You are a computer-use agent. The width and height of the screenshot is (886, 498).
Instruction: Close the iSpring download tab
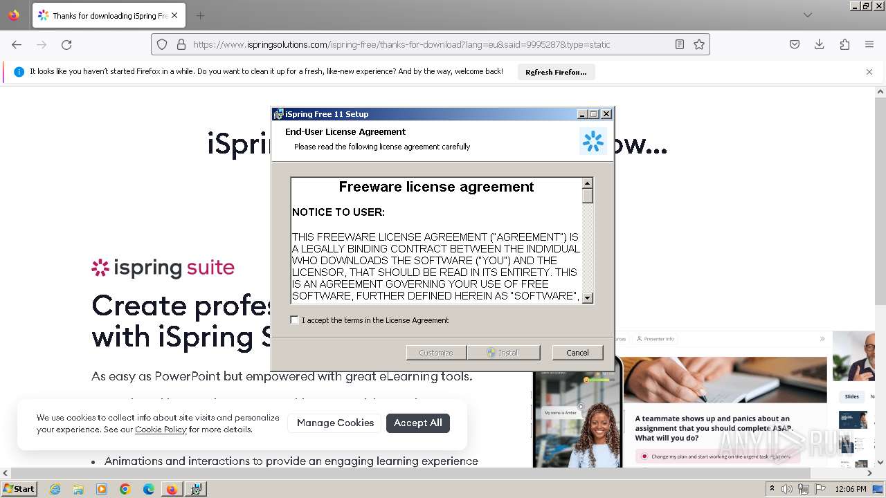click(174, 15)
